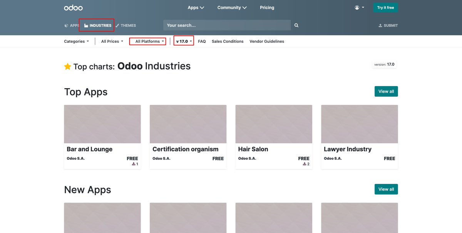Viewport: 462px width, 233px height.
Task: Open the Lawyer Industry thumbnail
Action: click(x=360, y=124)
